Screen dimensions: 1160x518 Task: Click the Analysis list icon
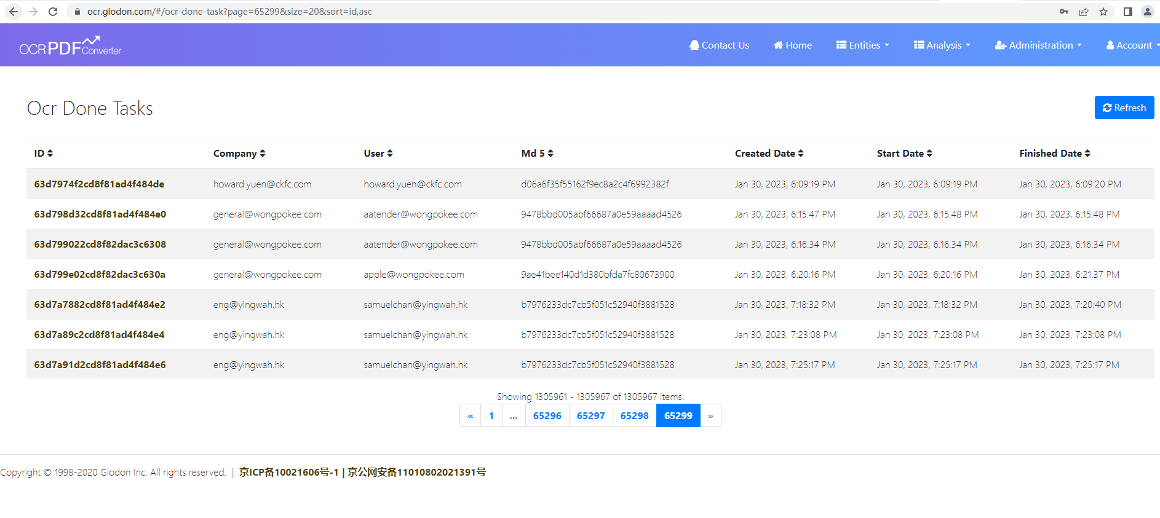(919, 45)
